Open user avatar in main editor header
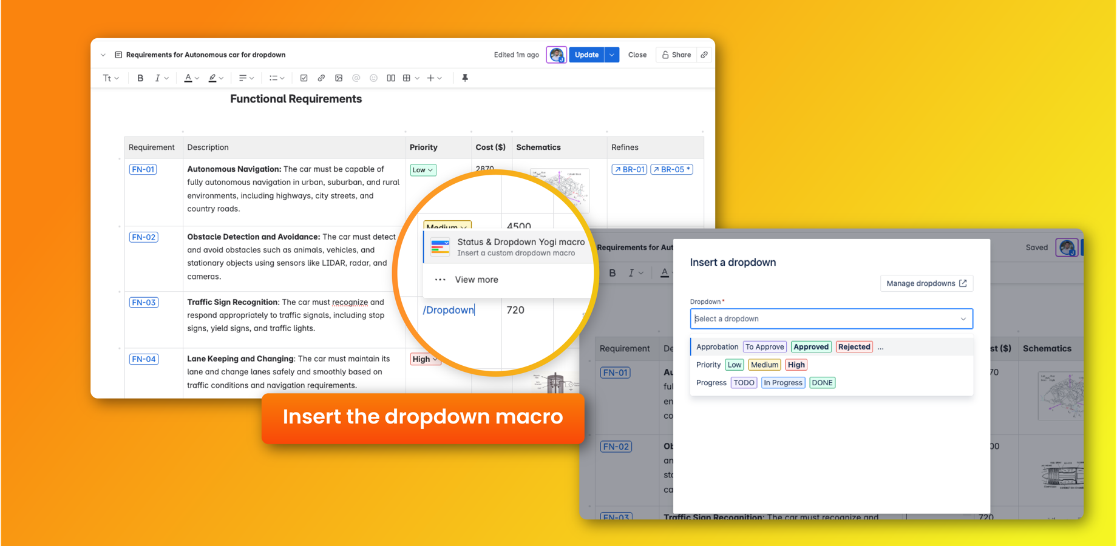The image size is (1117, 546). [x=556, y=55]
